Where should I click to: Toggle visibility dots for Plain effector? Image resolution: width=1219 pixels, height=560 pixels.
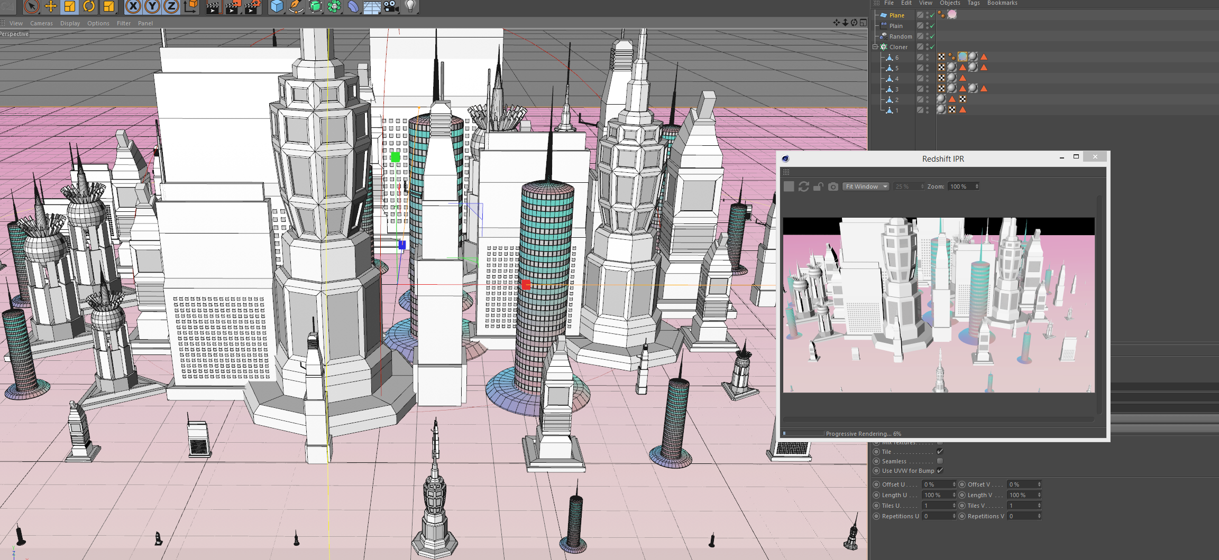(x=927, y=26)
